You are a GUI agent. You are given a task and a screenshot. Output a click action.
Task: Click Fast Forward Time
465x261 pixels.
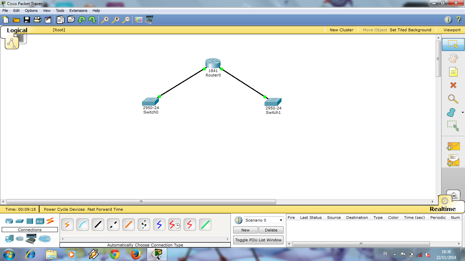click(x=105, y=209)
